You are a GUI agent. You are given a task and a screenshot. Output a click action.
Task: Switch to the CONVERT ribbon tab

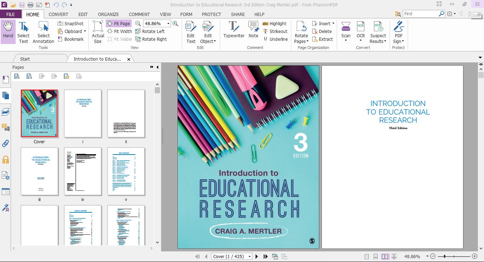click(58, 14)
